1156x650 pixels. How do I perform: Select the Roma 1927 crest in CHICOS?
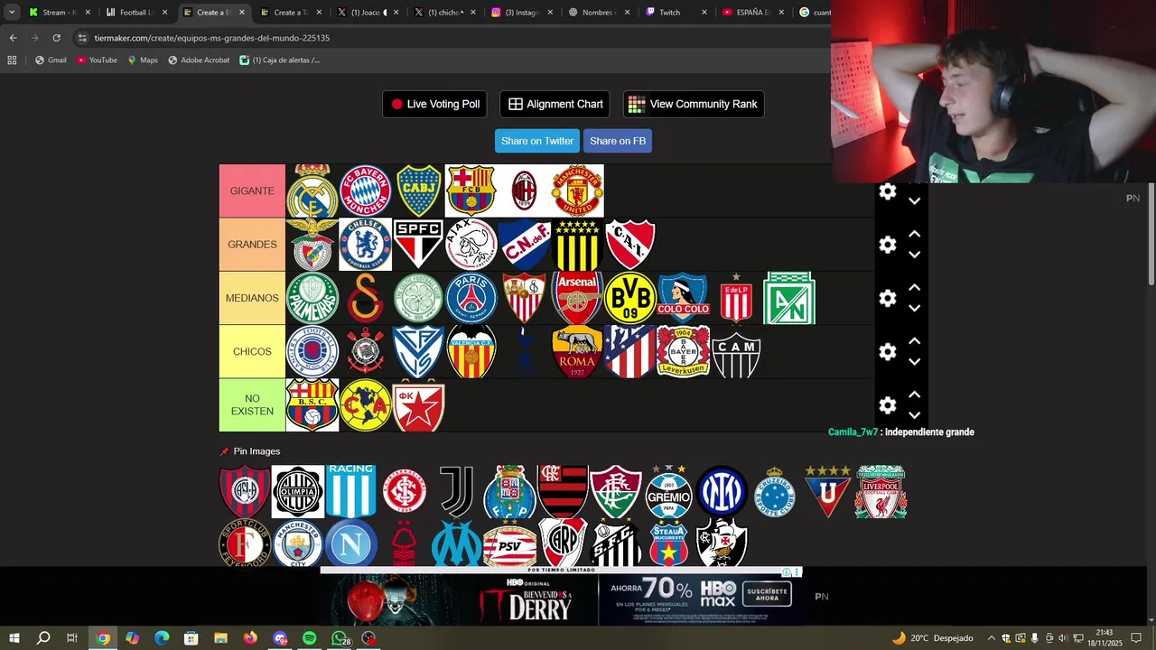point(577,351)
